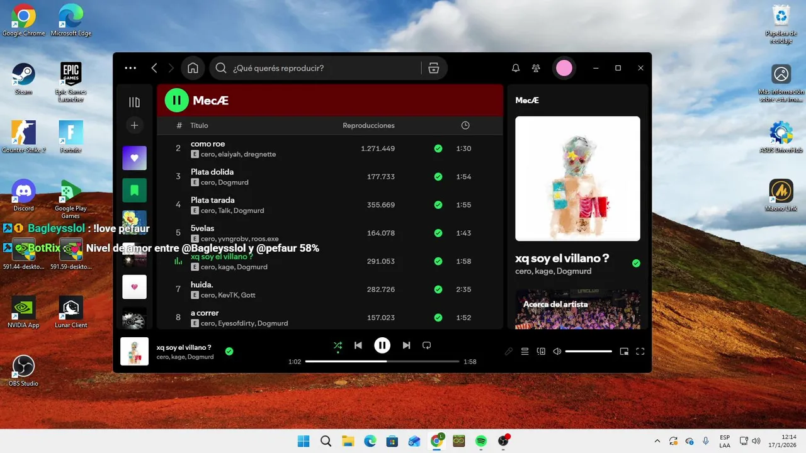Pause MecÆ with the green button
This screenshot has height=453, width=806.
pyautogui.click(x=177, y=100)
